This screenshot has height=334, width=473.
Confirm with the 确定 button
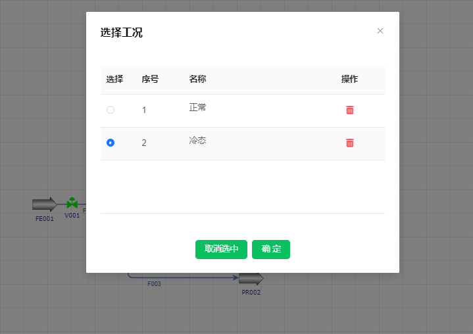[x=271, y=249]
